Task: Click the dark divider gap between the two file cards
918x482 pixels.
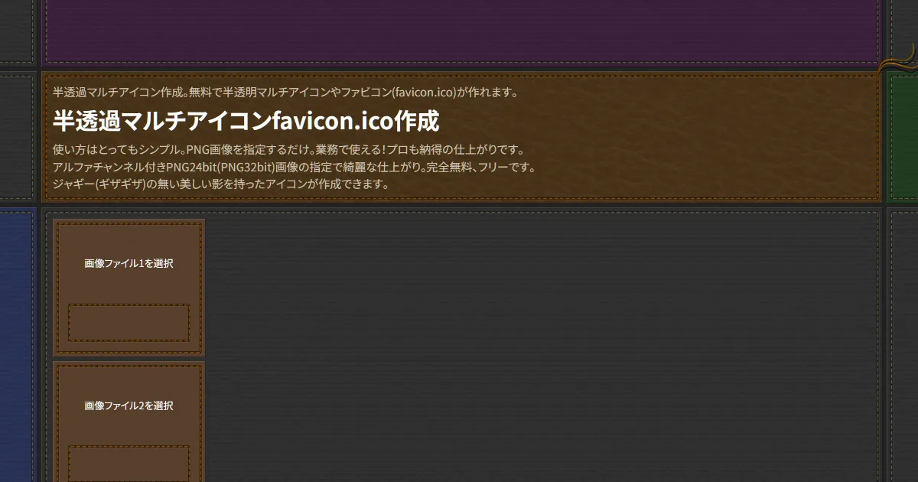Action: point(129,358)
